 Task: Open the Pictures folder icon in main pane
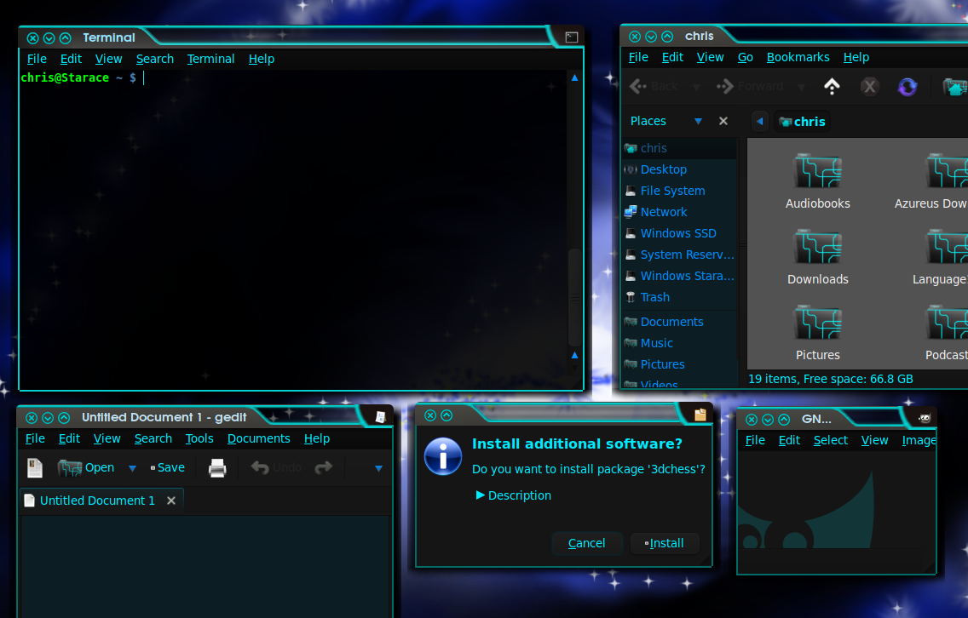click(x=817, y=322)
